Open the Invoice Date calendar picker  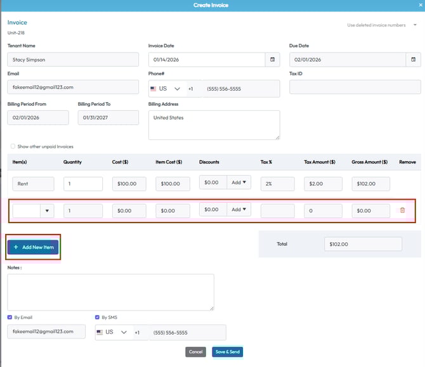(x=273, y=60)
